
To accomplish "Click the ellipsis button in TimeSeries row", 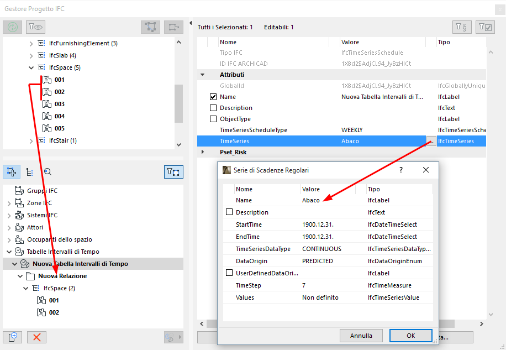I will click(431, 141).
